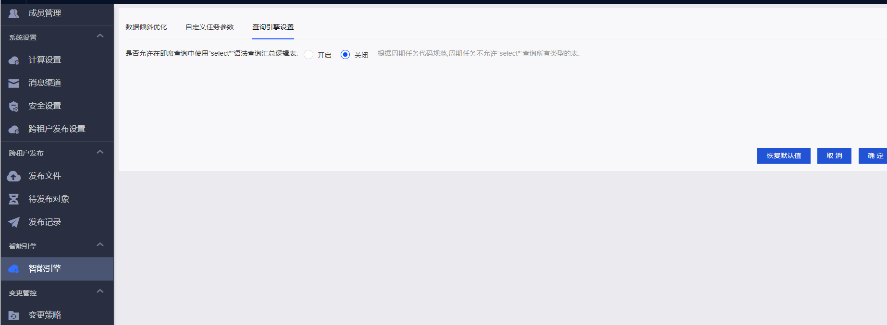
Task: Collapse the 变更管控 section
Action: [100, 291]
